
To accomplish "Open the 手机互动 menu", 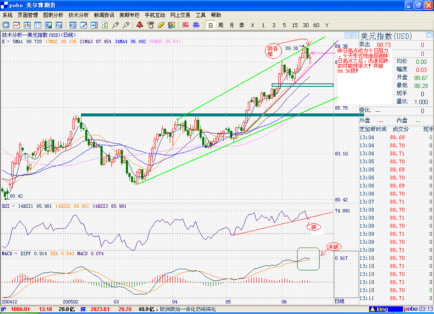I will (155, 15).
